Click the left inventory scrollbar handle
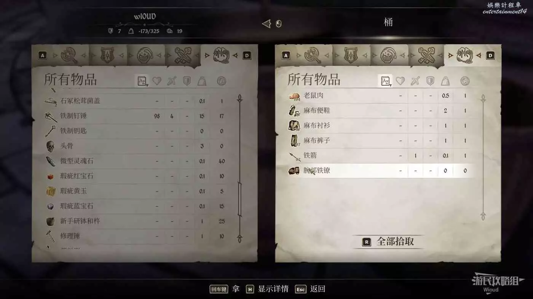 coord(239,199)
